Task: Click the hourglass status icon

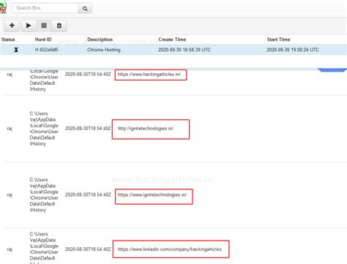Action: (16, 50)
